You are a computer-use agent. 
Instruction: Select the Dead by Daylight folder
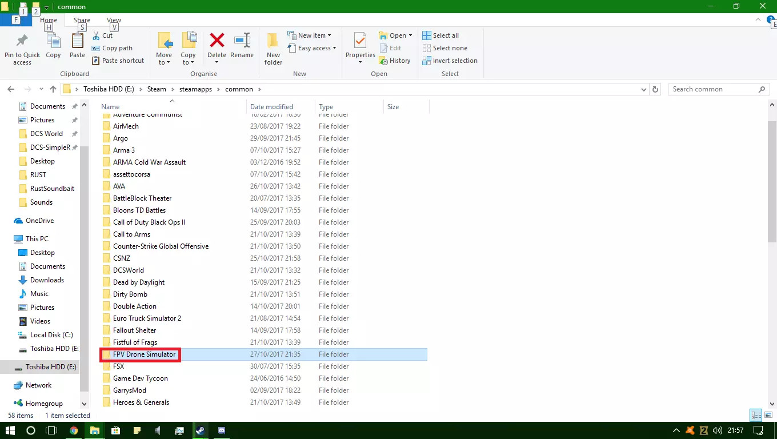pyautogui.click(x=263, y=282)
